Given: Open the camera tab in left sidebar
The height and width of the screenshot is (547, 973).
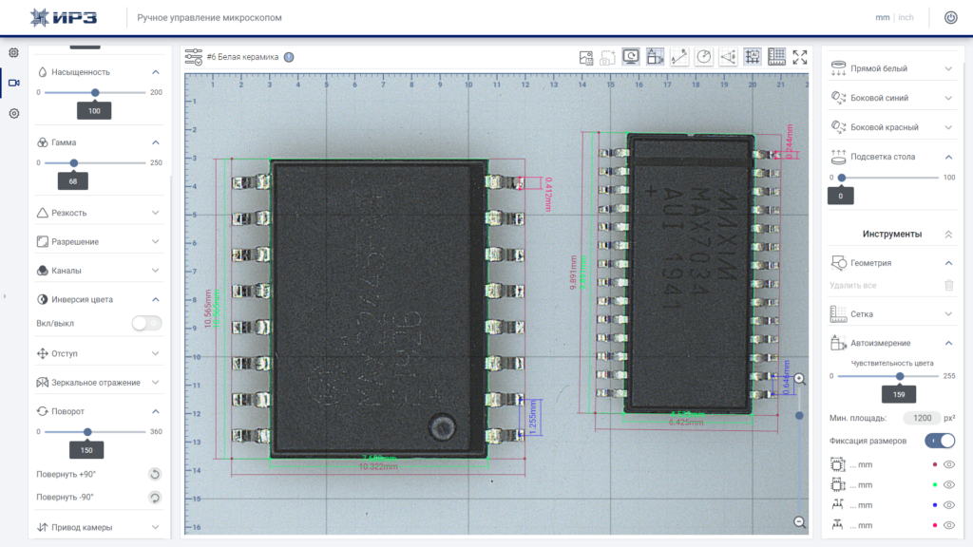Looking at the screenshot, I should click(13, 83).
